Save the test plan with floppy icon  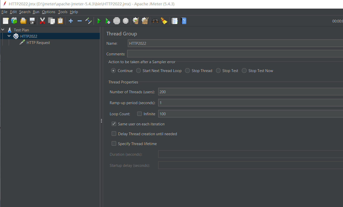click(x=32, y=21)
